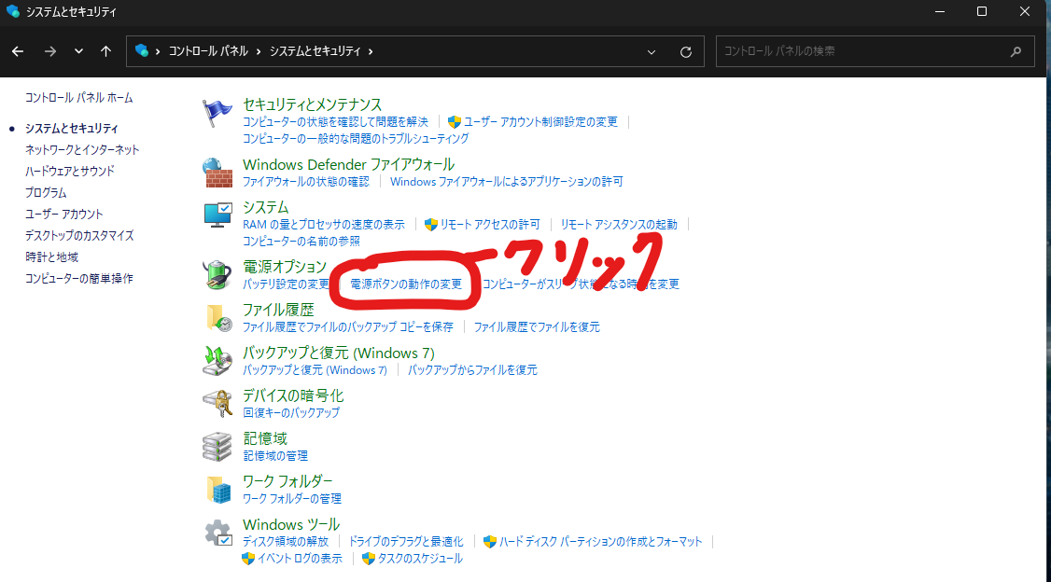This screenshot has width=1051, height=582.
Task: Expand the chevron after システムとセキュリティ breadcrumb
Action: 370,51
